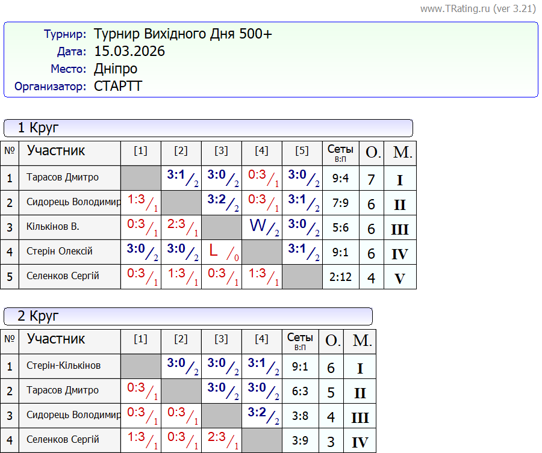Click Стерін Олексій participant name
The width and height of the screenshot is (542, 453).
pos(60,251)
